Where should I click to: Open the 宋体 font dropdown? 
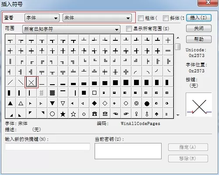(x=97, y=18)
